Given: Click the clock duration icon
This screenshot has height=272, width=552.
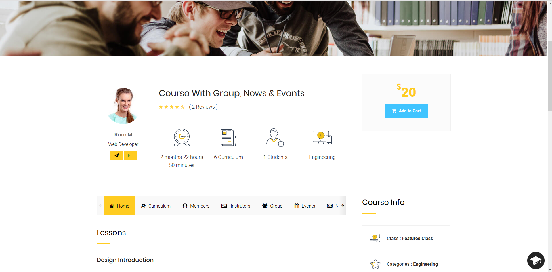Looking at the screenshot, I should point(182,137).
